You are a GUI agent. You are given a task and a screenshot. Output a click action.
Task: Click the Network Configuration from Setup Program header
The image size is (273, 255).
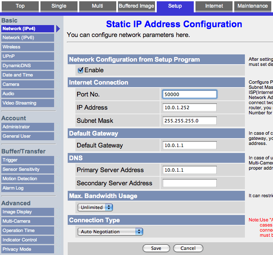tap(156, 59)
